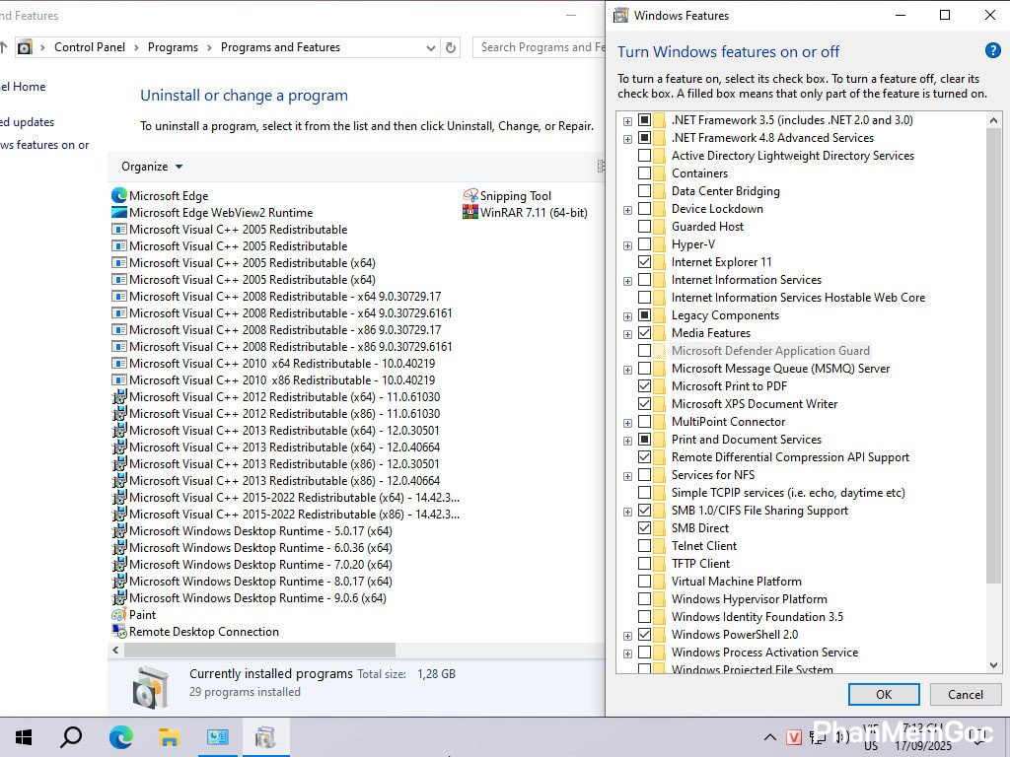The height and width of the screenshot is (757, 1010).
Task: Navigate to Programs in the breadcrumb
Action: (173, 47)
